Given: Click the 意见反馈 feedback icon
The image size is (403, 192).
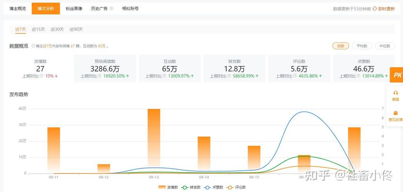Looking at the screenshot, I should (396, 113).
